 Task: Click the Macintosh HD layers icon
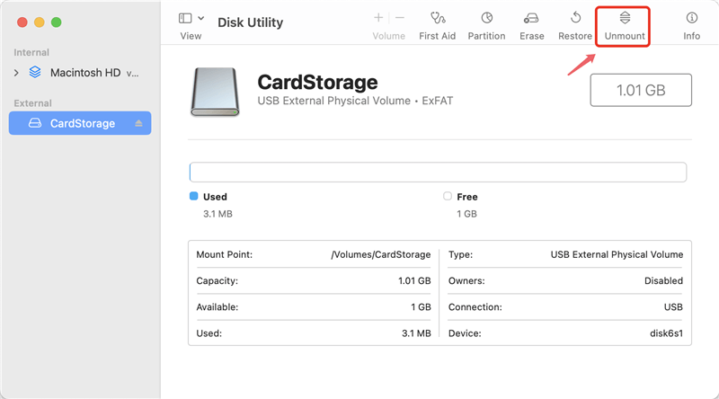coord(35,72)
